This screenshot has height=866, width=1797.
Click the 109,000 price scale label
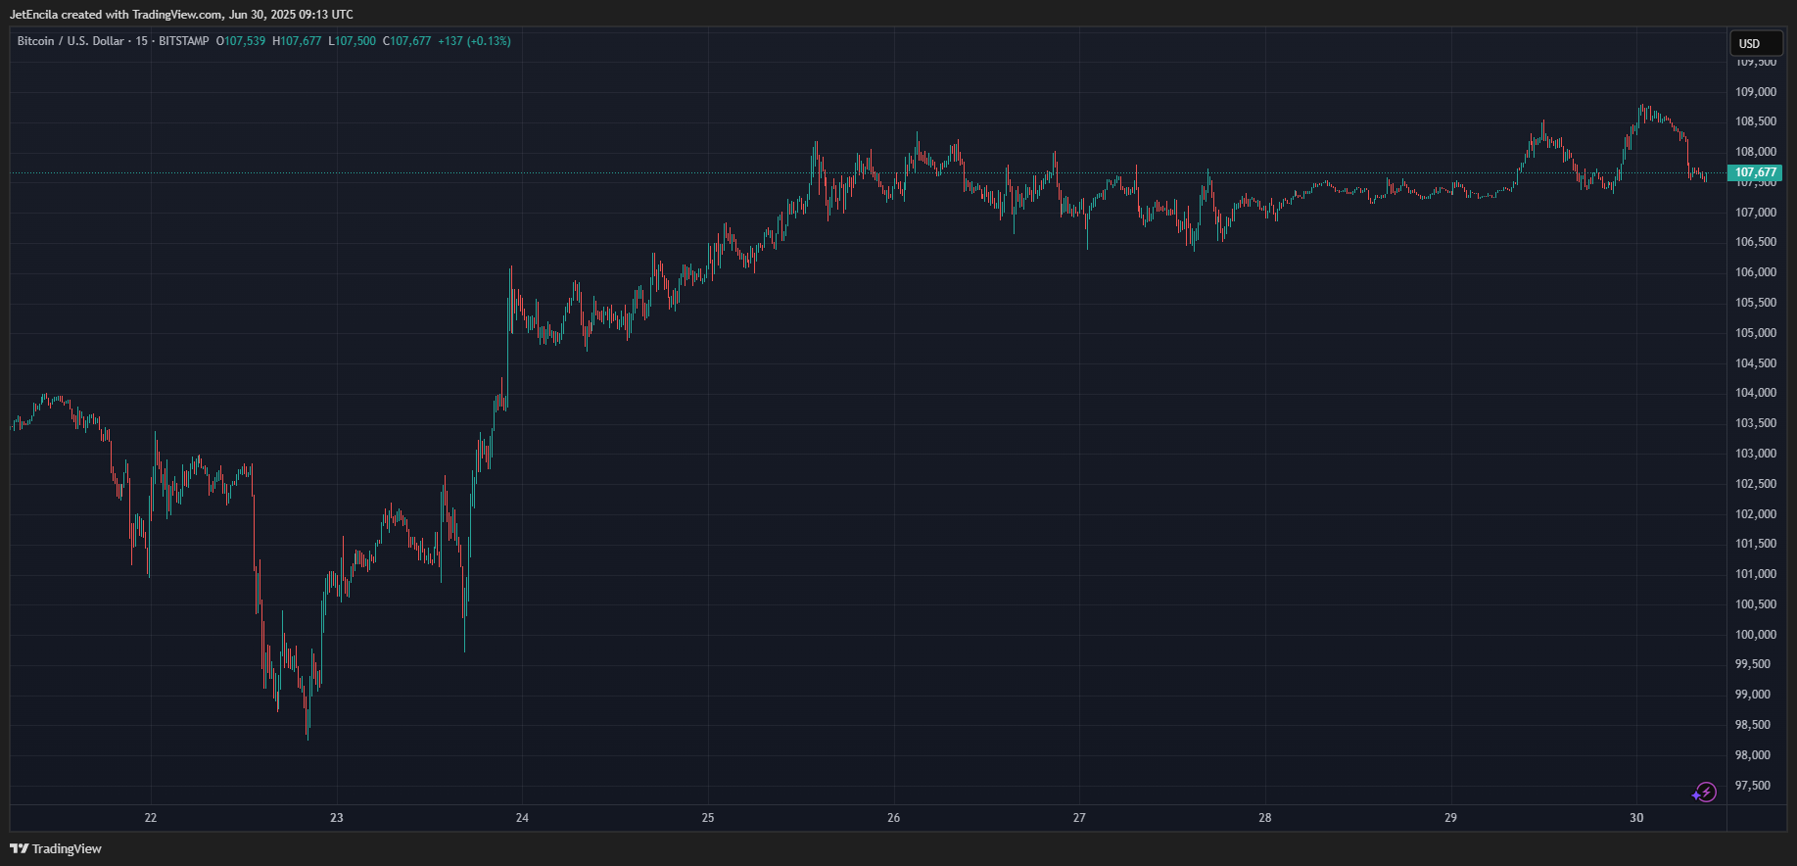[1756, 92]
